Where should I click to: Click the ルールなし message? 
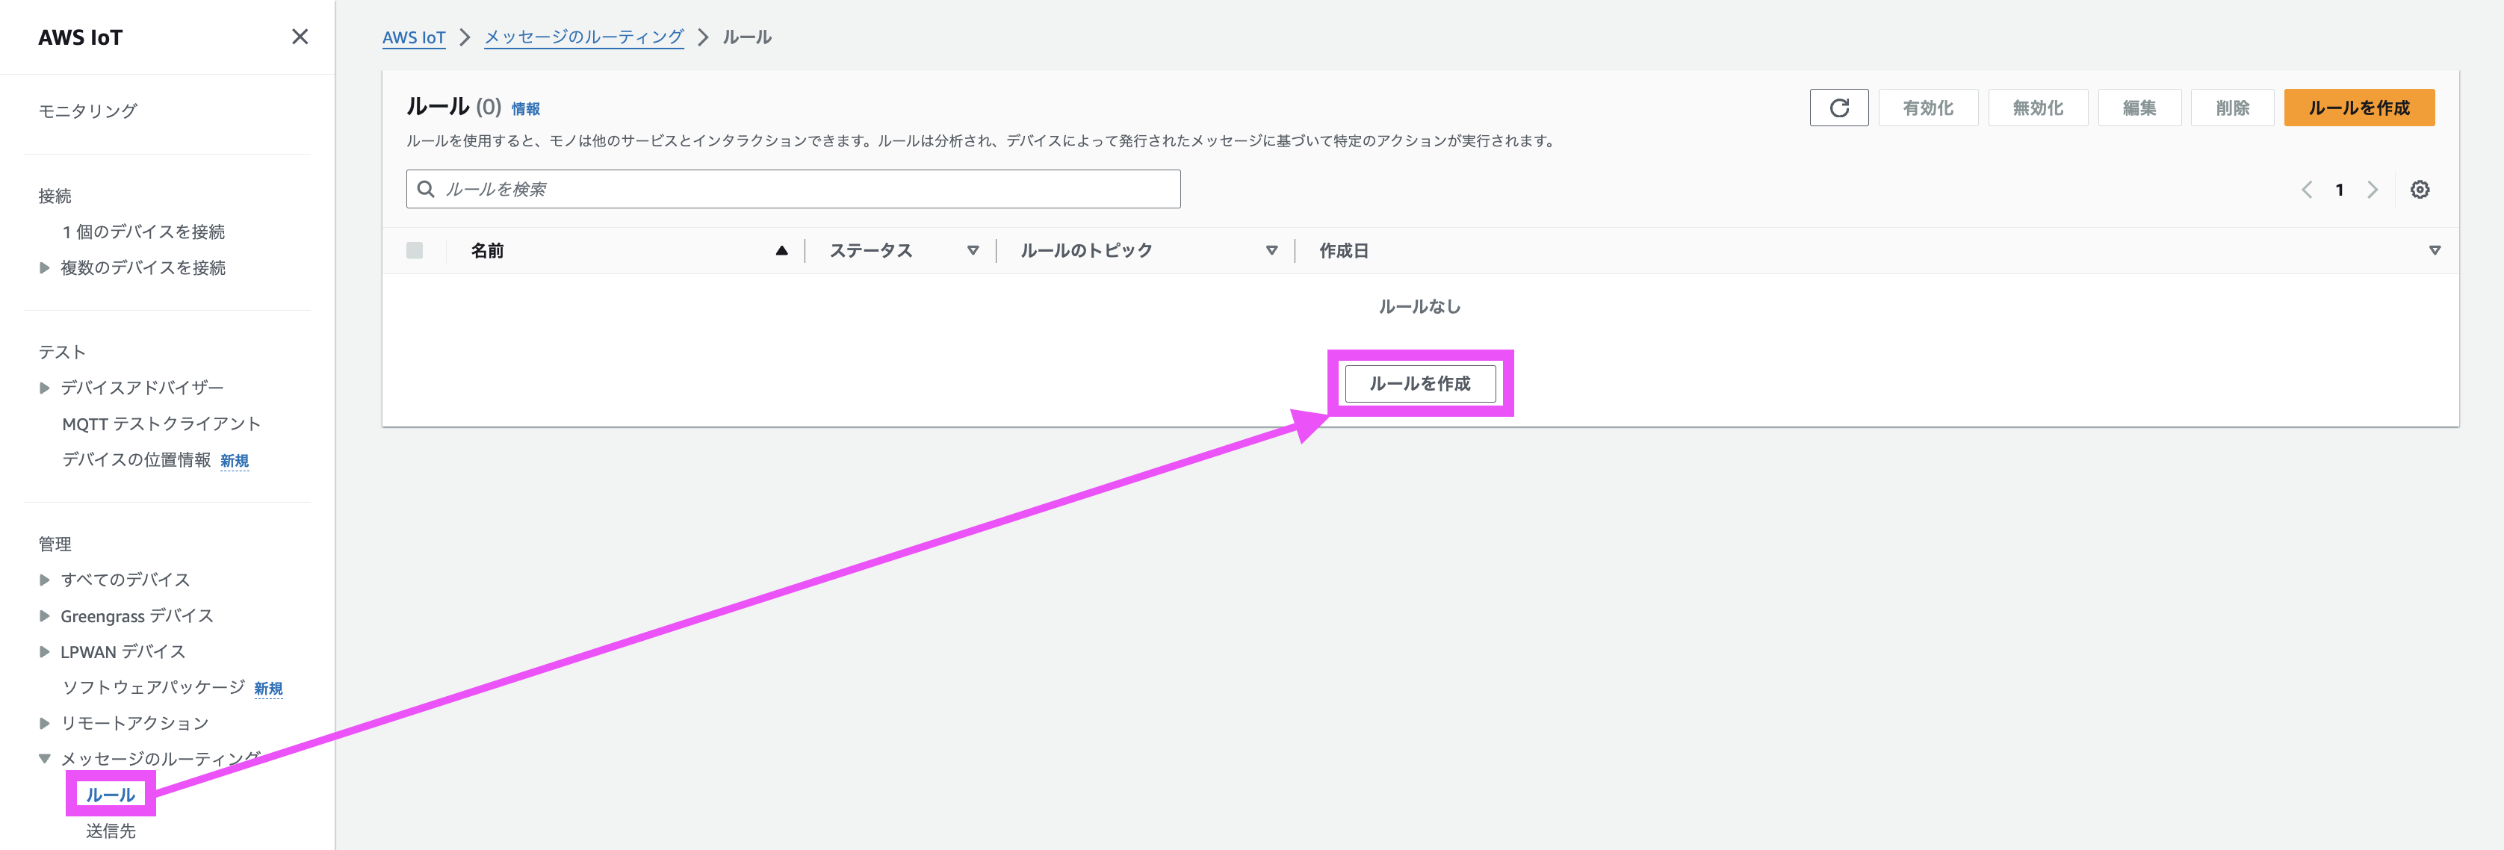tap(1419, 307)
